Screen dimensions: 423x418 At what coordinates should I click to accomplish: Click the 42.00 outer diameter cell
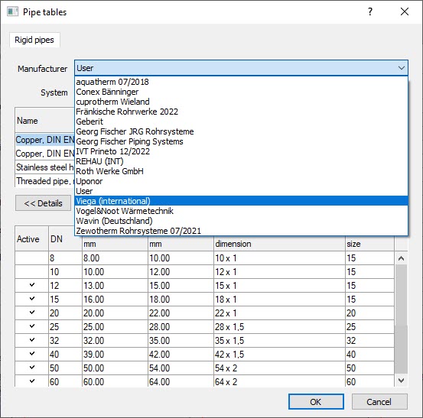[x=181, y=354]
